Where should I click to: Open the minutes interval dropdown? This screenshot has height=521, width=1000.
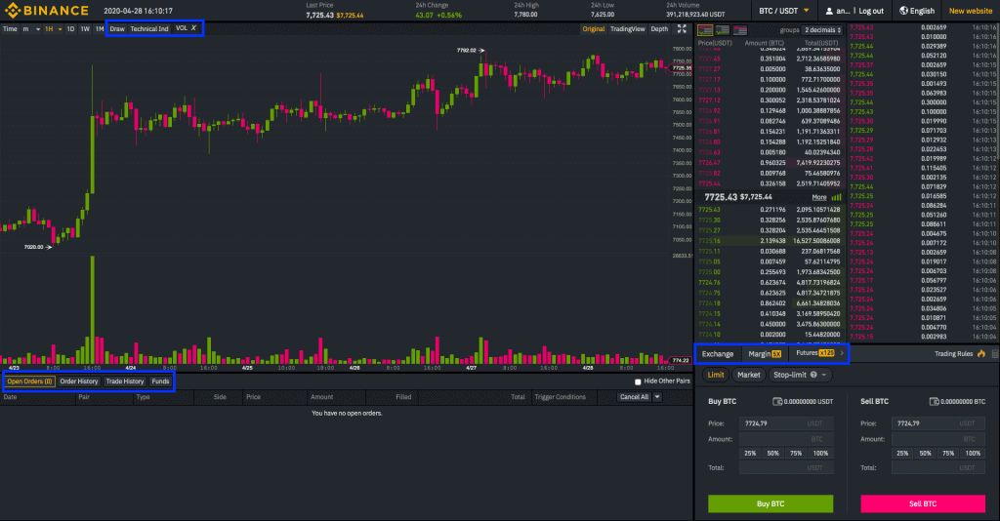click(31, 28)
